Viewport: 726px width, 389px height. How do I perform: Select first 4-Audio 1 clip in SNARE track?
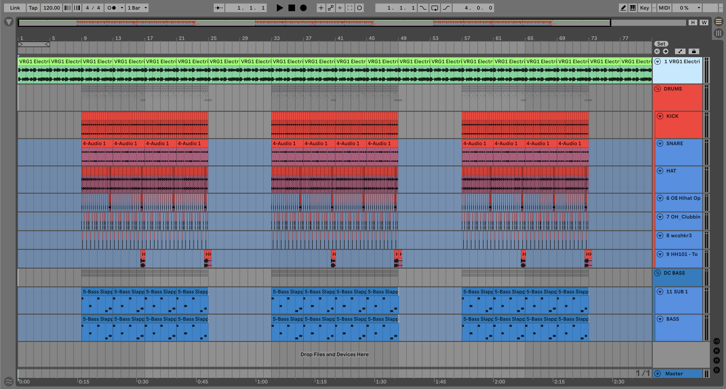(97, 152)
